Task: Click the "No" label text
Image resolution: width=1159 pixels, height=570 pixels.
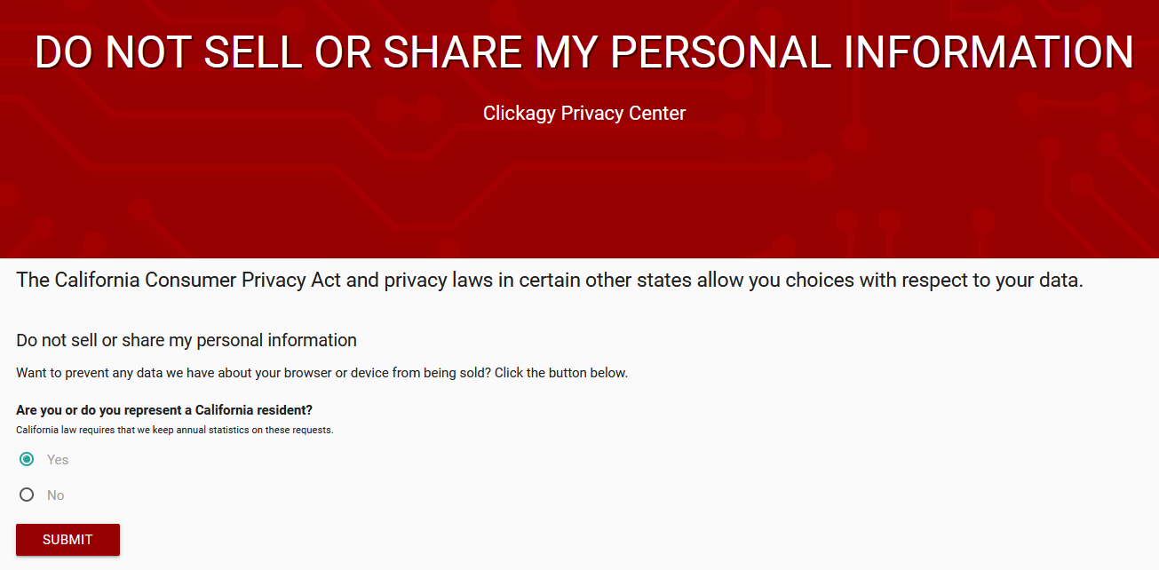Action: point(55,495)
